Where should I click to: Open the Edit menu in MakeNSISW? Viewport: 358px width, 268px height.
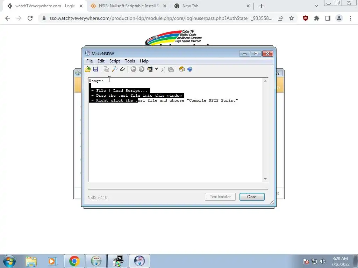101,61
